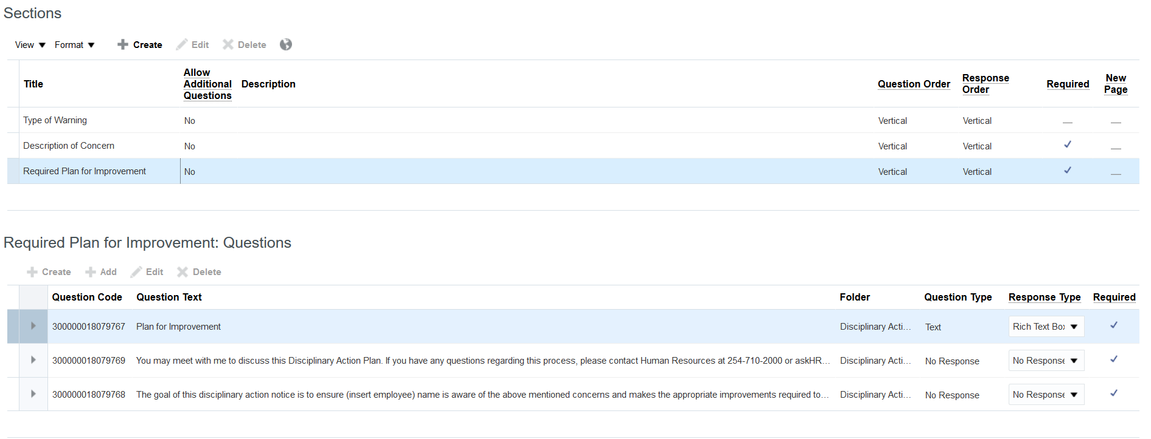Click the Question Type column header
Image resolution: width=1151 pixels, height=439 pixels.
pos(958,297)
